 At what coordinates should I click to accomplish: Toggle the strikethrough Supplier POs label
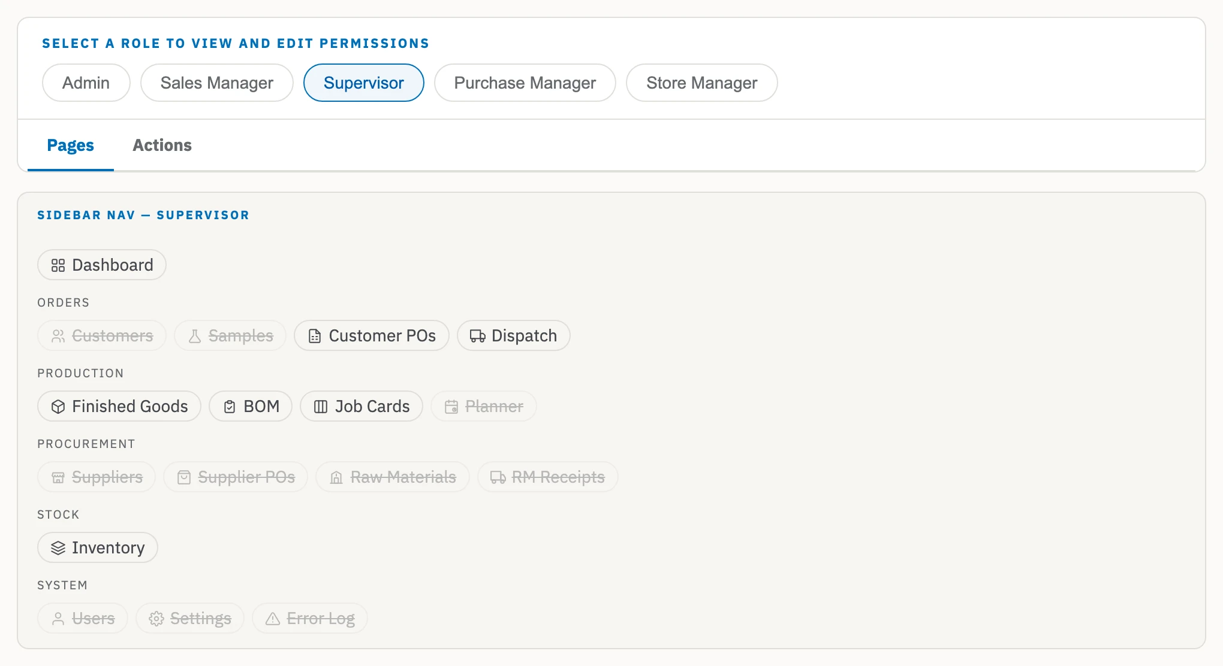click(x=246, y=477)
